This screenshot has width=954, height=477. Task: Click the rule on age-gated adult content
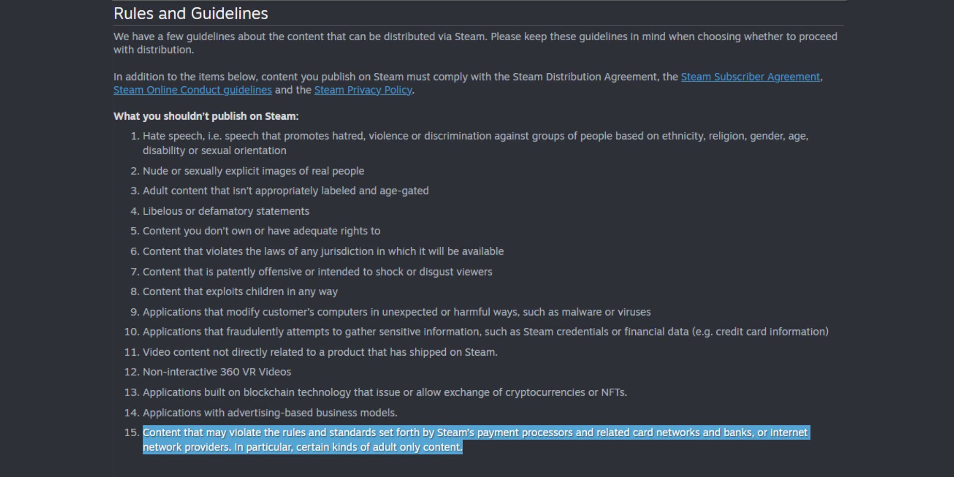pos(285,191)
